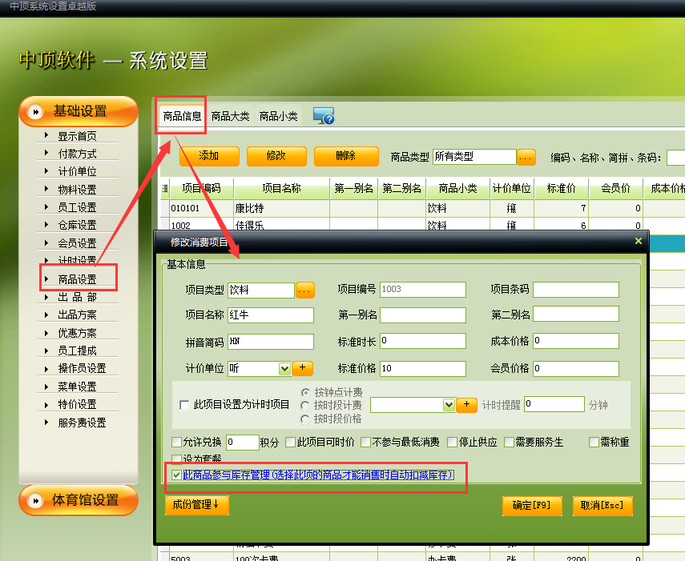Open 物料设置 sidebar item
Image resolution: width=685 pixels, height=561 pixels.
(78, 190)
